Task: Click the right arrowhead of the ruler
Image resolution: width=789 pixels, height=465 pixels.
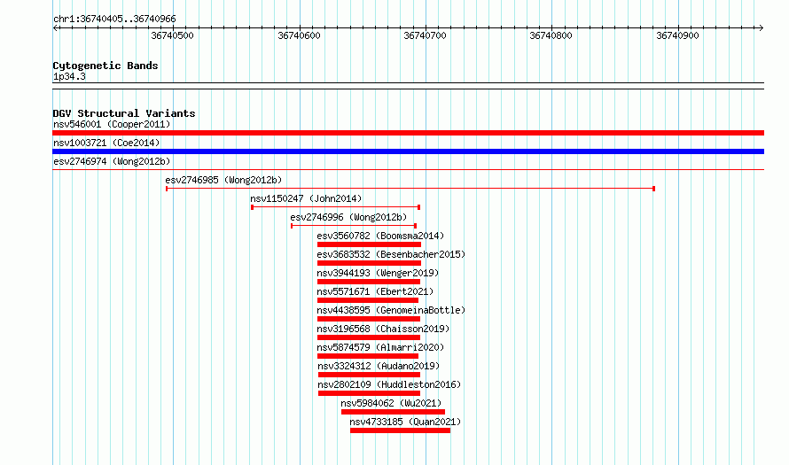Action: coord(761,27)
